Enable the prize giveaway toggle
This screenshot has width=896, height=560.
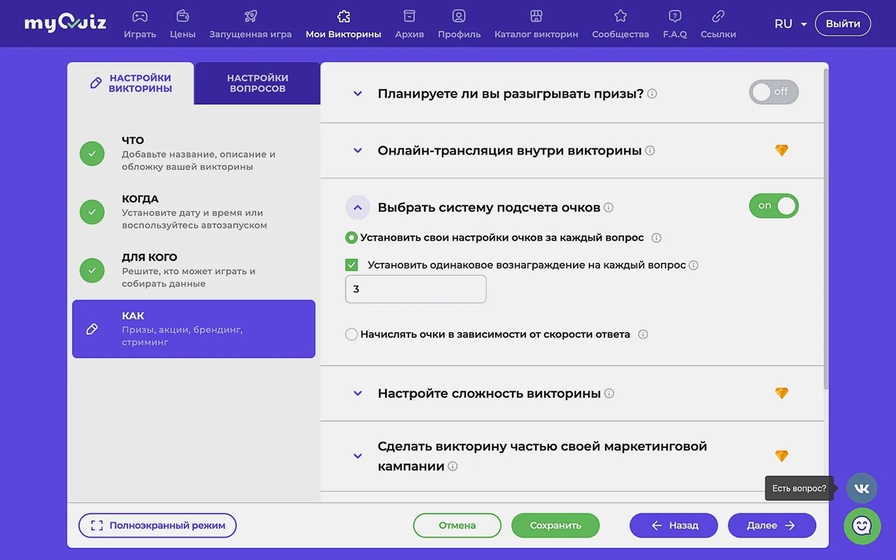coord(773,92)
